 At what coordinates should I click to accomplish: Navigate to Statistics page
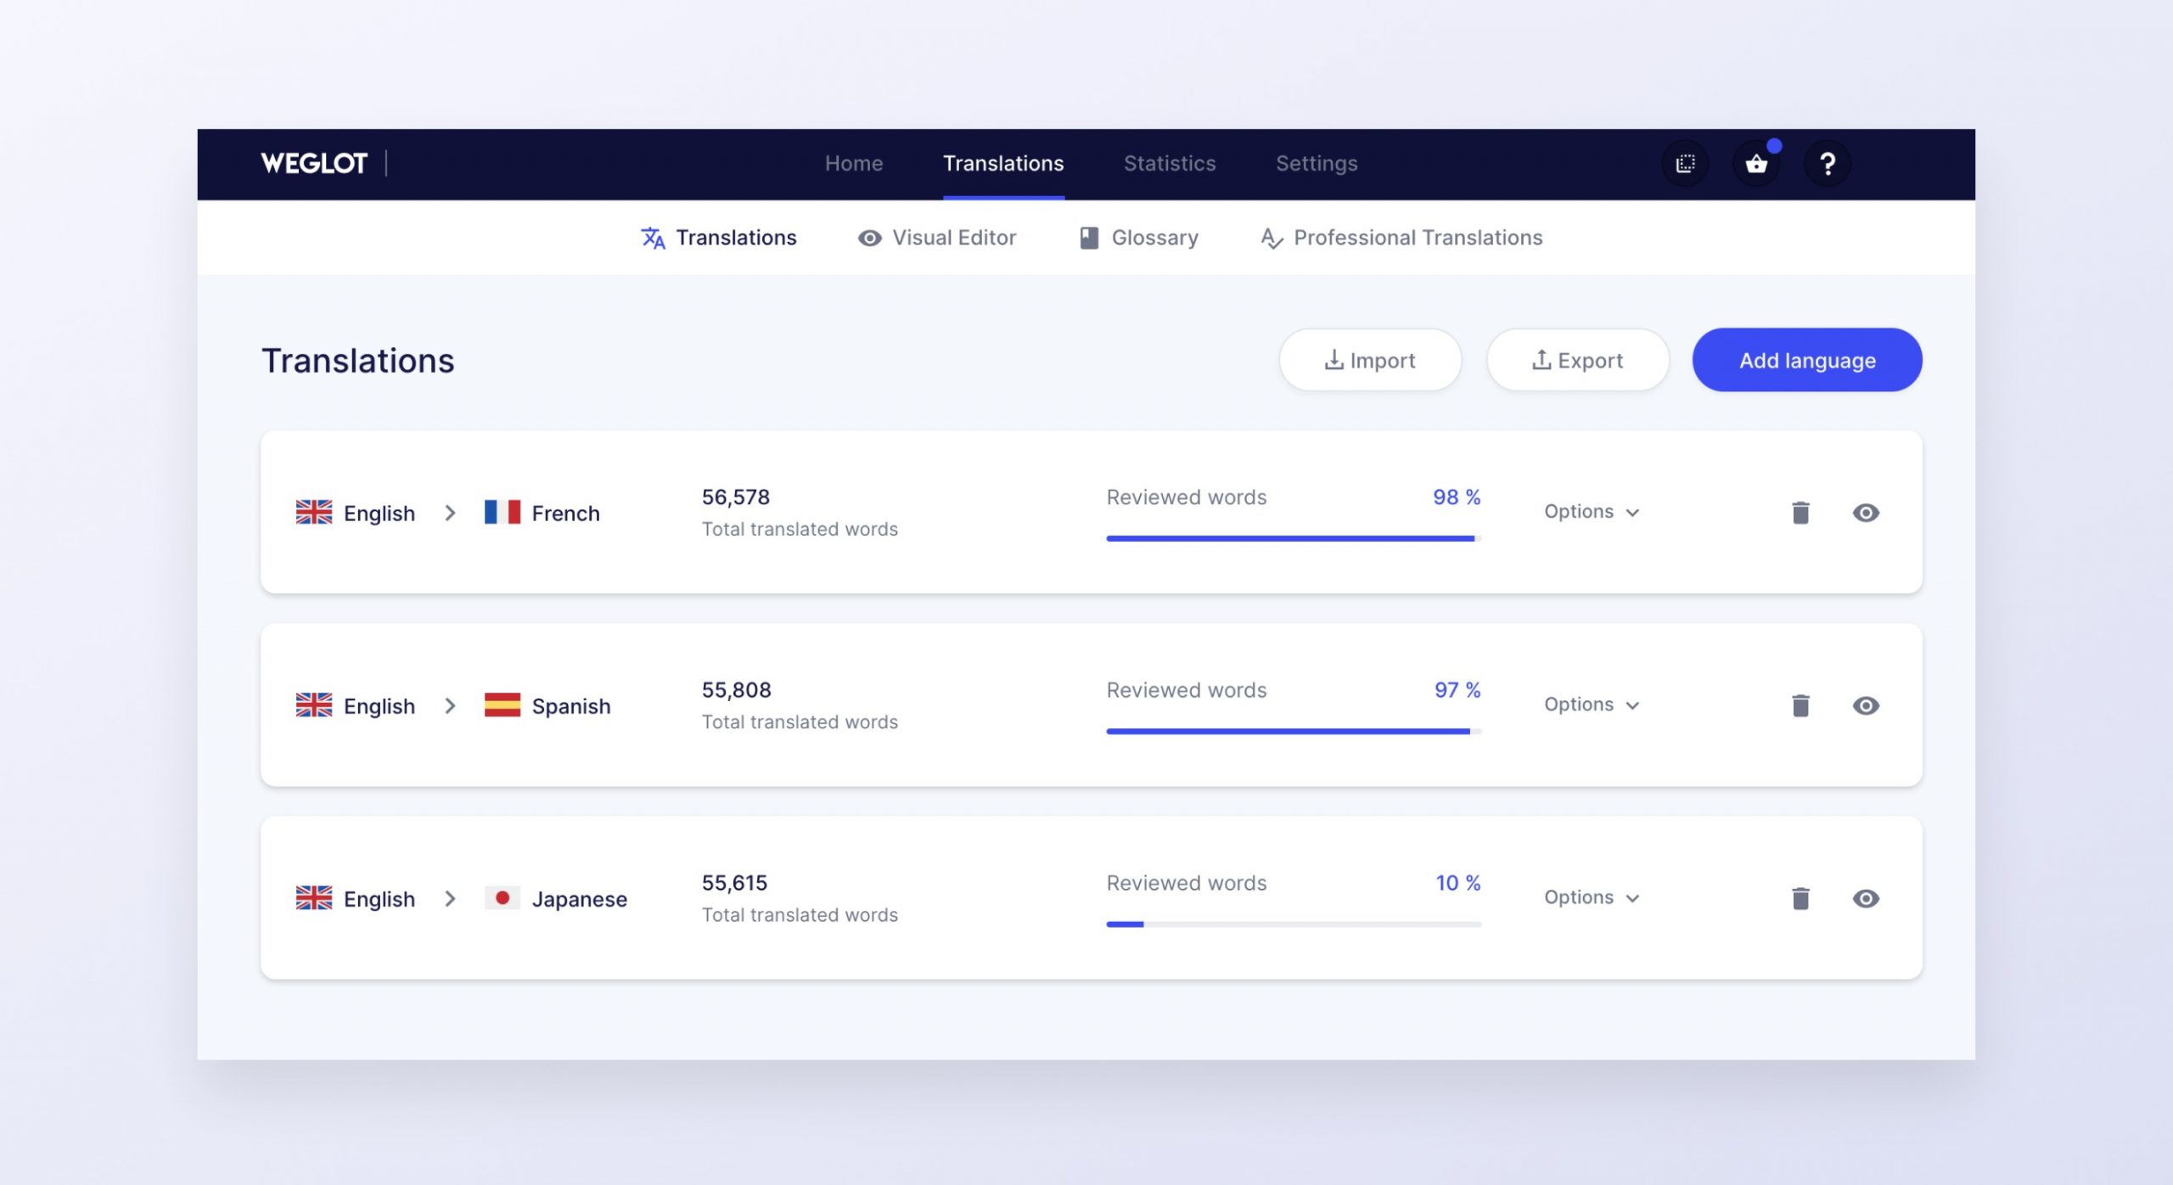pos(1169,162)
